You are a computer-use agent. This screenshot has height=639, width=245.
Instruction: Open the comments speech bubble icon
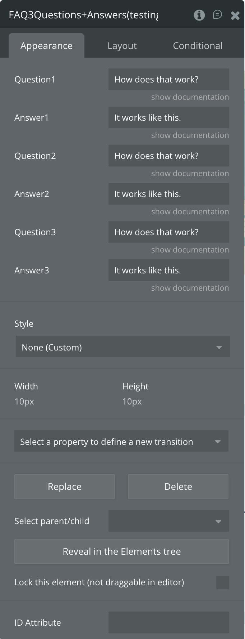click(217, 14)
